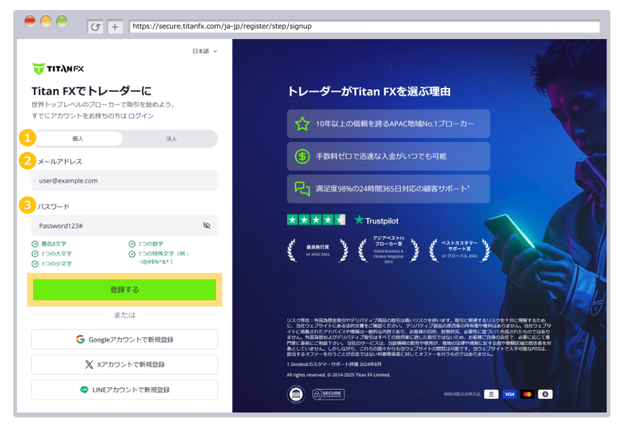Viewport: 627px width, 434px height.
Task: Click the Titan FX logo
Action: click(x=58, y=69)
